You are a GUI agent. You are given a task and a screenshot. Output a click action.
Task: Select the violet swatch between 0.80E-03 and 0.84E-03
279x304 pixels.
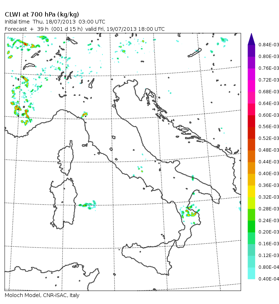251,51
